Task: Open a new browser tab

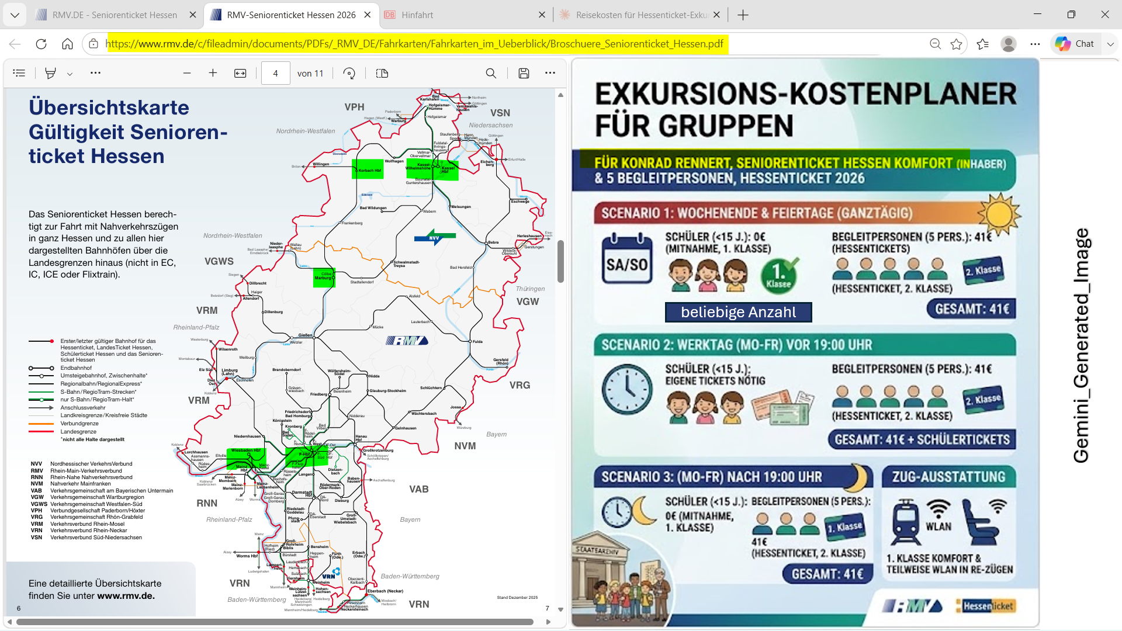Action: tap(743, 15)
